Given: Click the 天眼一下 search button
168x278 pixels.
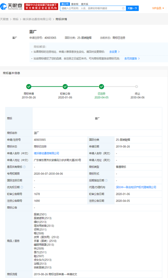Looking at the screenshot, I should tap(132, 8).
